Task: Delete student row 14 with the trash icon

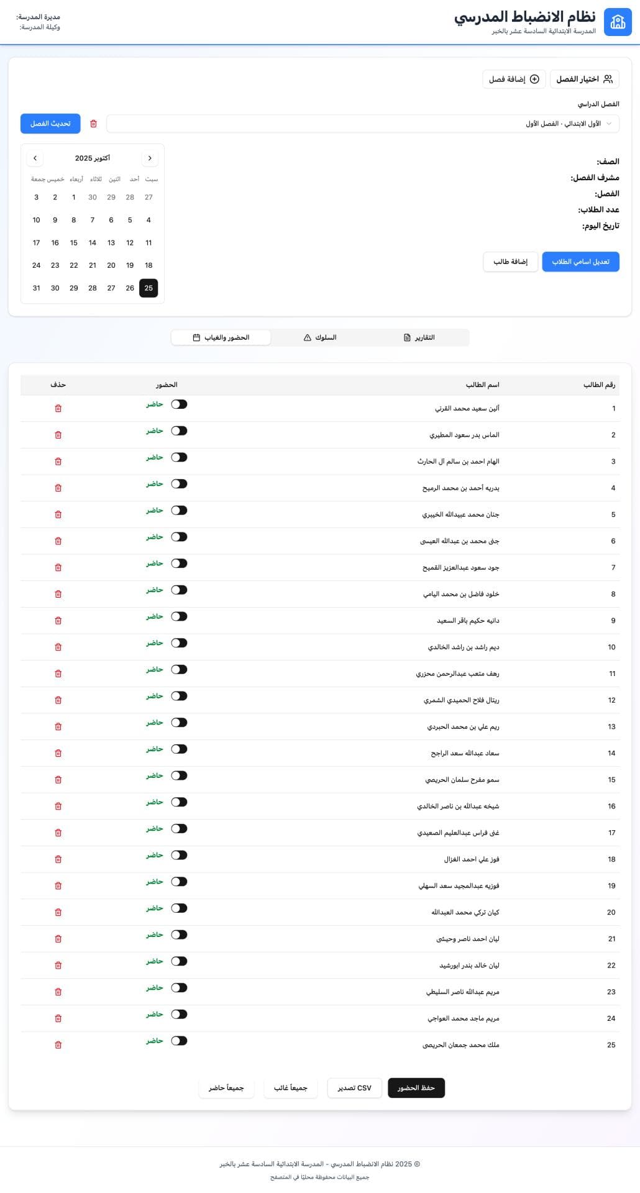Action: pyautogui.click(x=58, y=753)
